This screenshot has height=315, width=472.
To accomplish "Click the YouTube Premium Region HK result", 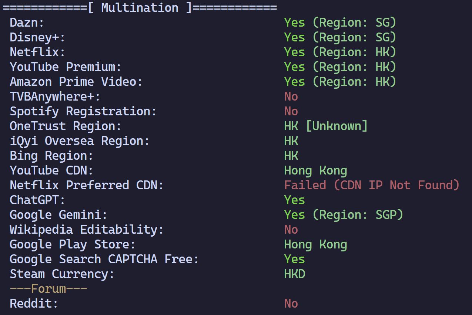I will (340, 67).
